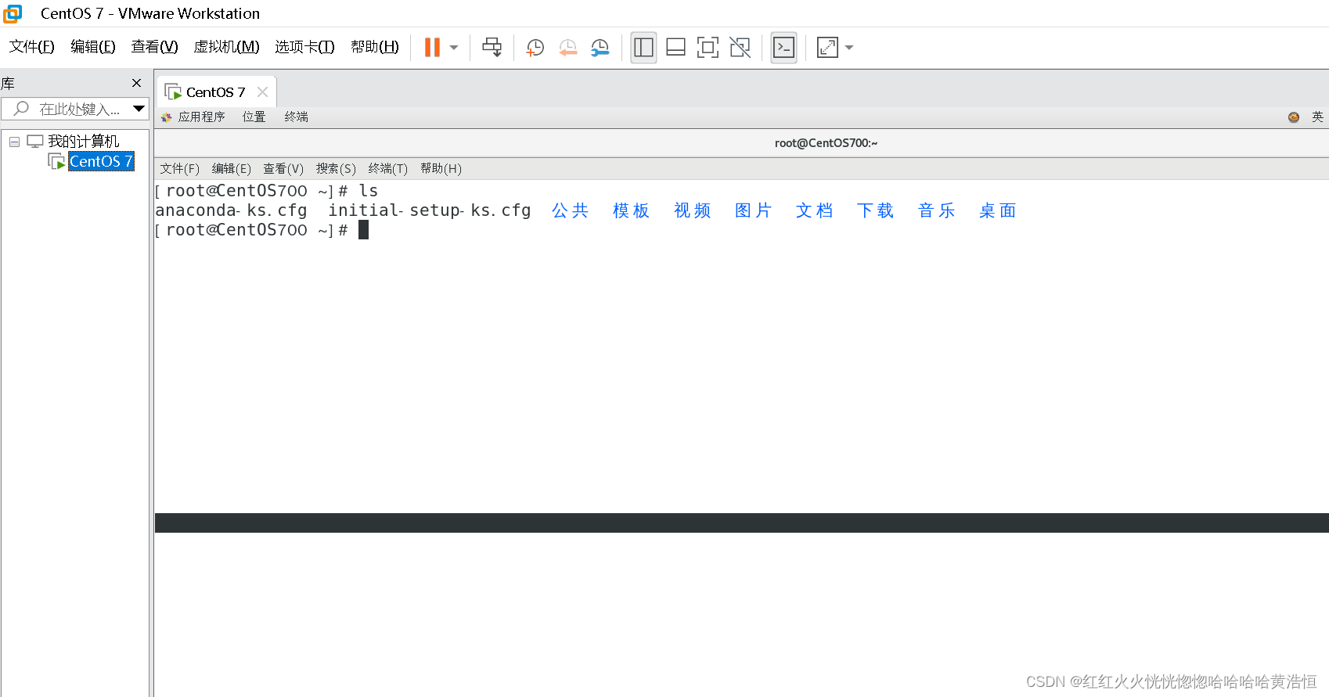
Task: Select CentOS 7 in the library tree
Action: 101,161
